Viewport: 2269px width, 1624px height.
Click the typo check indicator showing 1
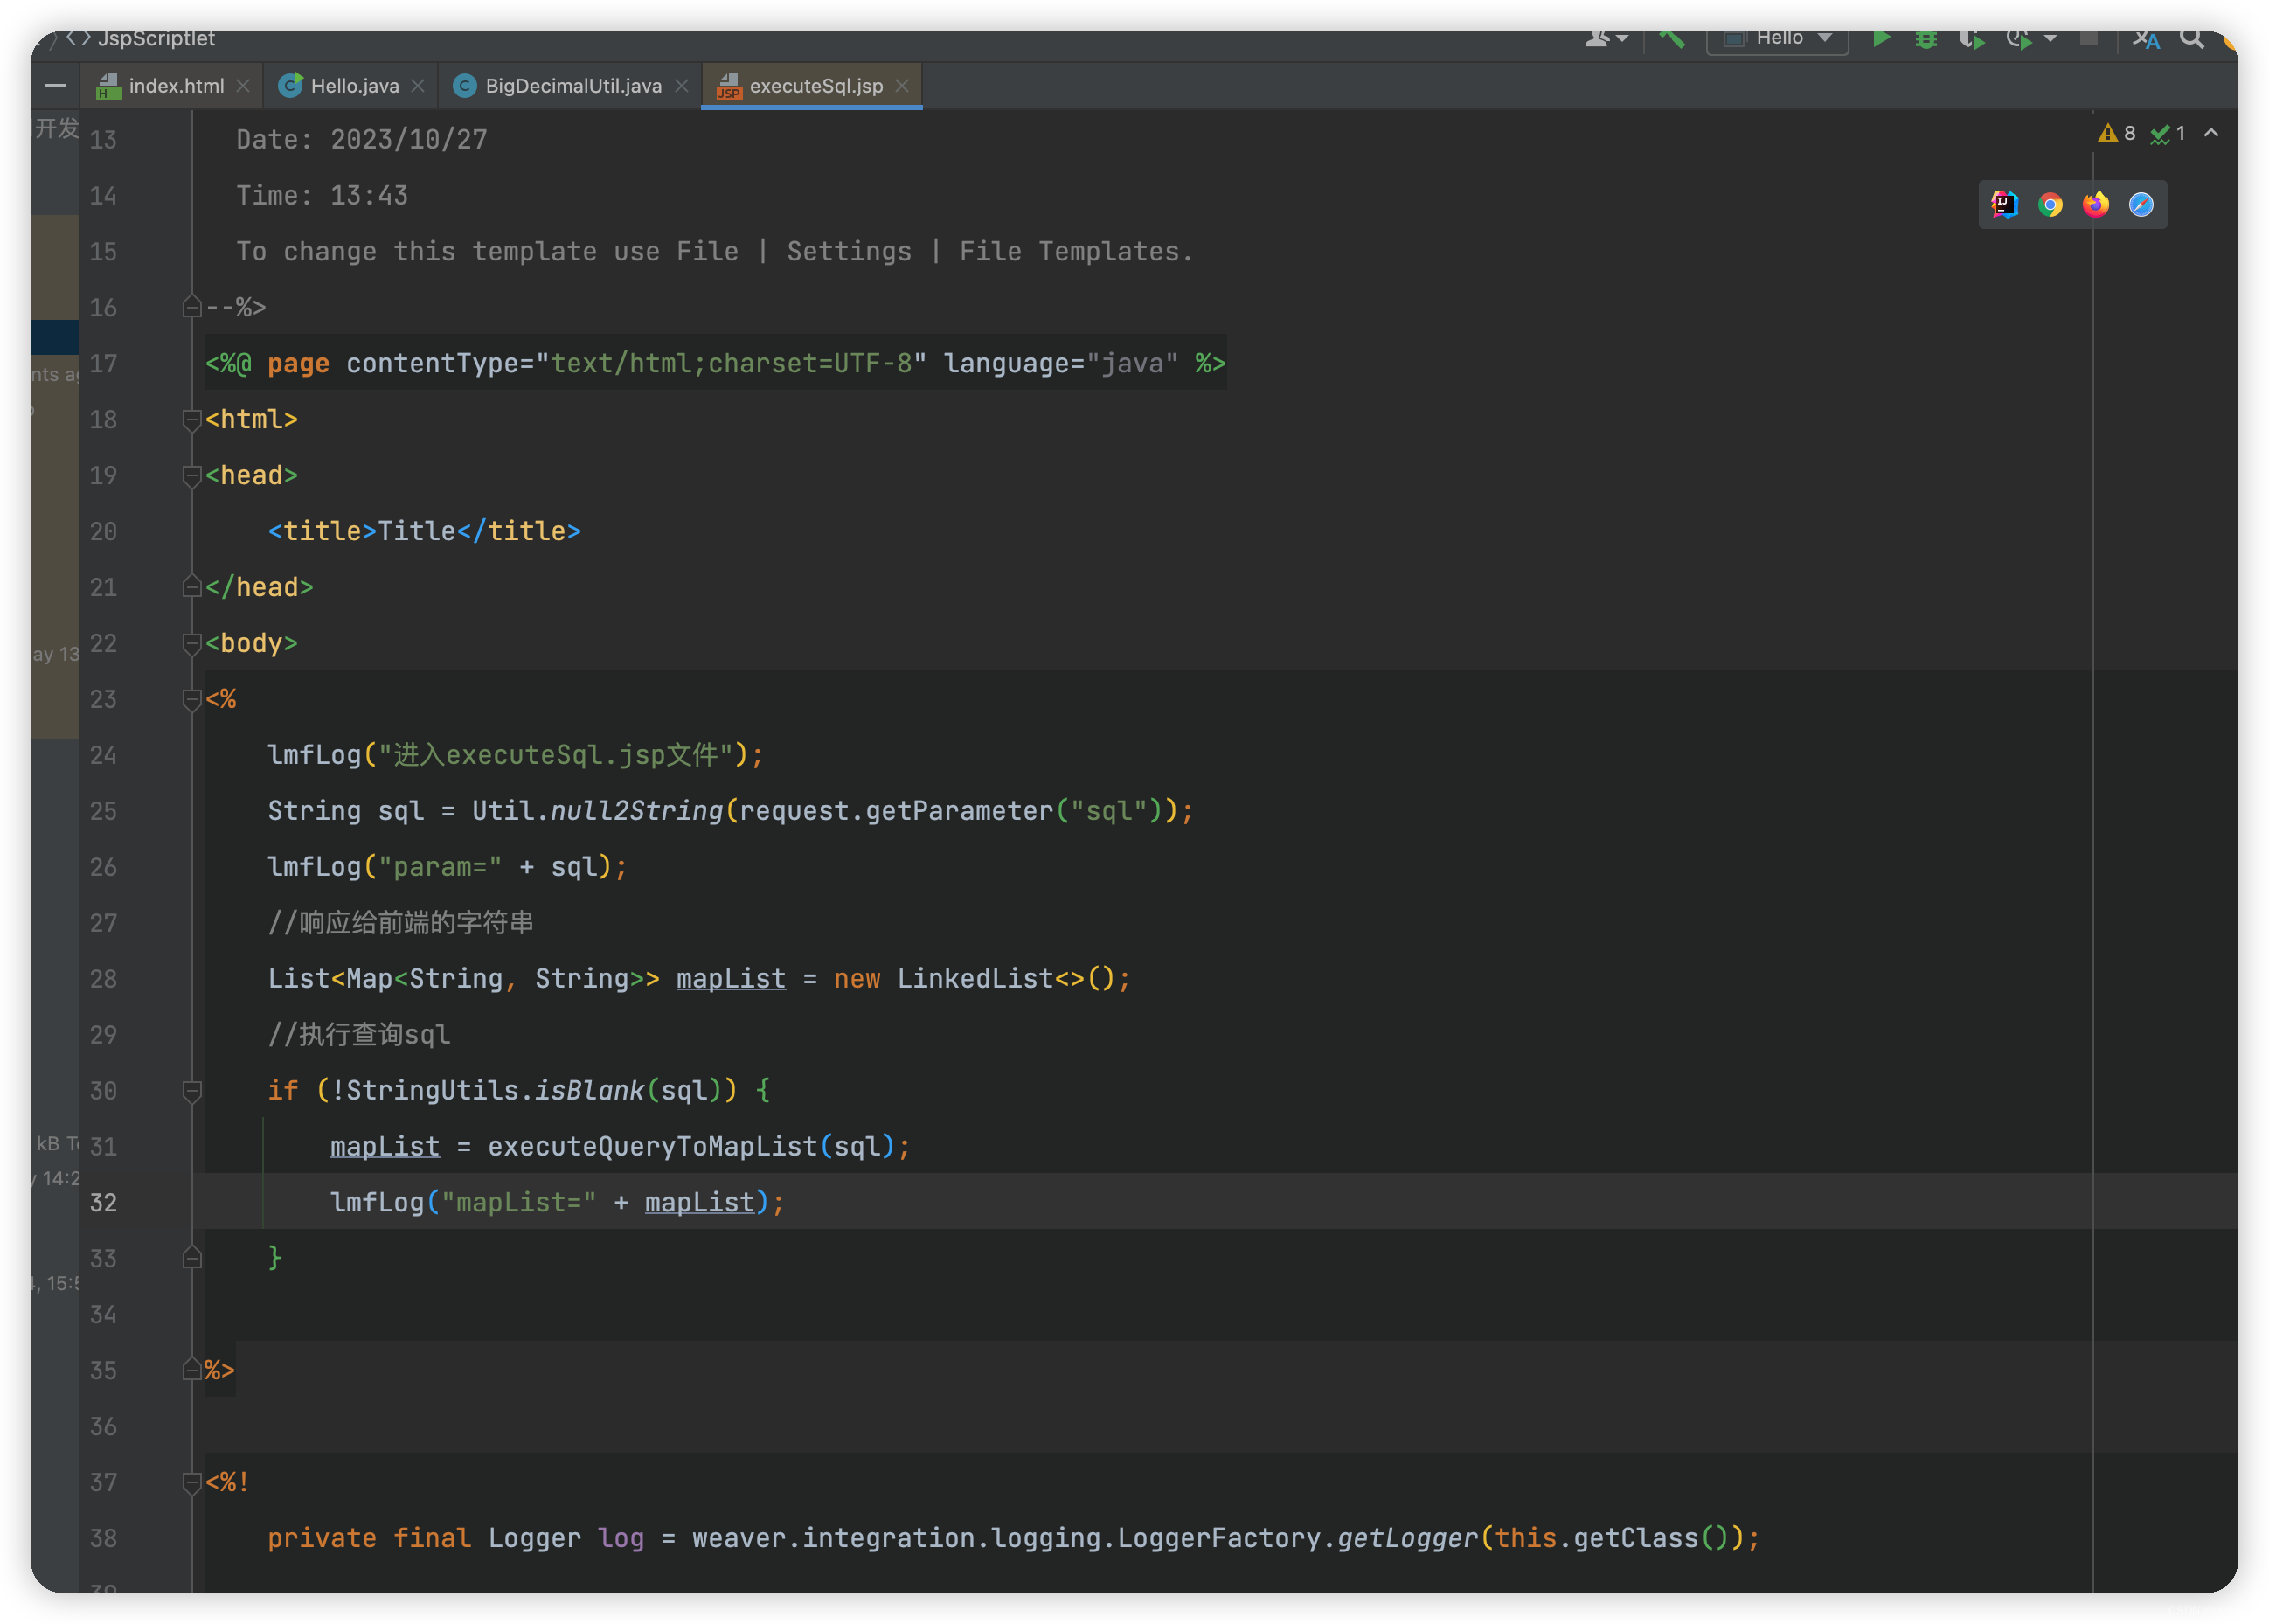(x=2167, y=133)
